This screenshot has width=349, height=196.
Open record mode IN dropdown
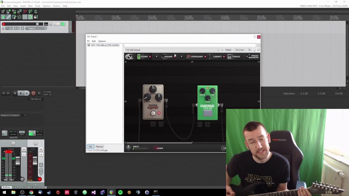point(17,28)
